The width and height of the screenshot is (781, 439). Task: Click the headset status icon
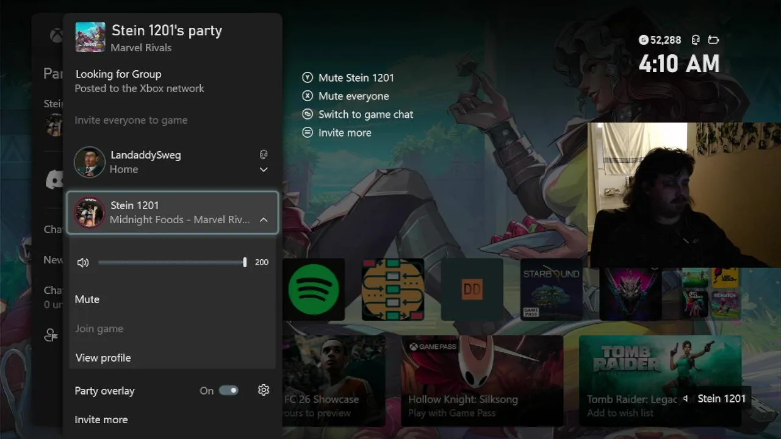[x=696, y=40]
